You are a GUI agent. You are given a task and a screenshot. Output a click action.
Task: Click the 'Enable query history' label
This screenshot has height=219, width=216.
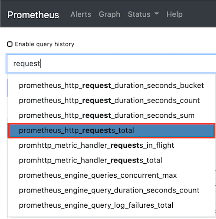click(x=44, y=44)
